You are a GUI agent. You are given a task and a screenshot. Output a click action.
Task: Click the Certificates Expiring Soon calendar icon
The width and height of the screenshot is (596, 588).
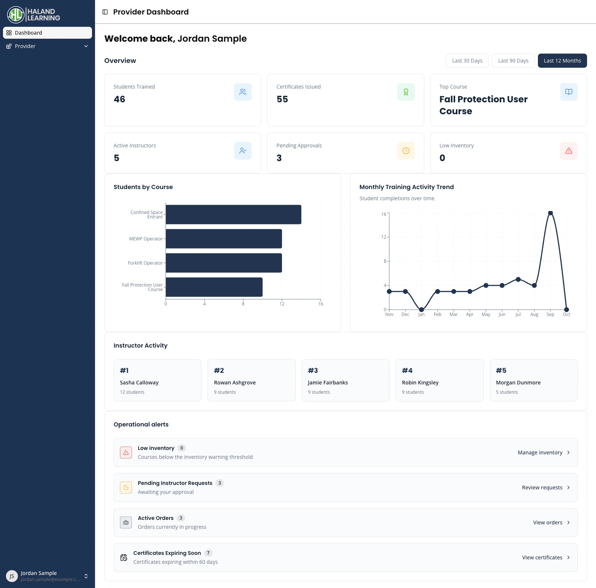pyautogui.click(x=124, y=557)
